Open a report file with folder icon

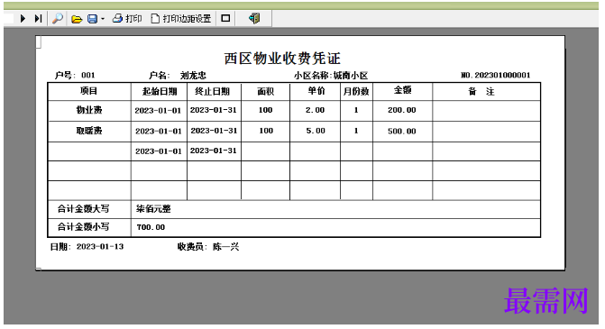pyautogui.click(x=77, y=19)
